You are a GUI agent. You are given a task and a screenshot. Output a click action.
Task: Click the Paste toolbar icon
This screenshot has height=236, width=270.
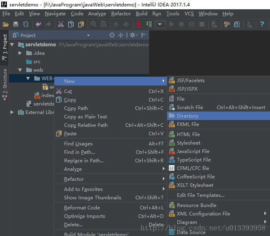coord(81,24)
